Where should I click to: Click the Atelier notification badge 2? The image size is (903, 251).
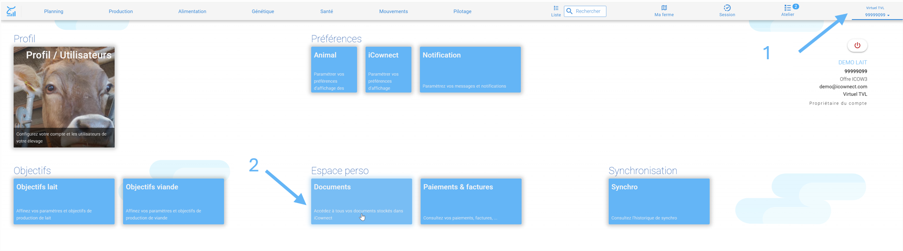pos(796,6)
